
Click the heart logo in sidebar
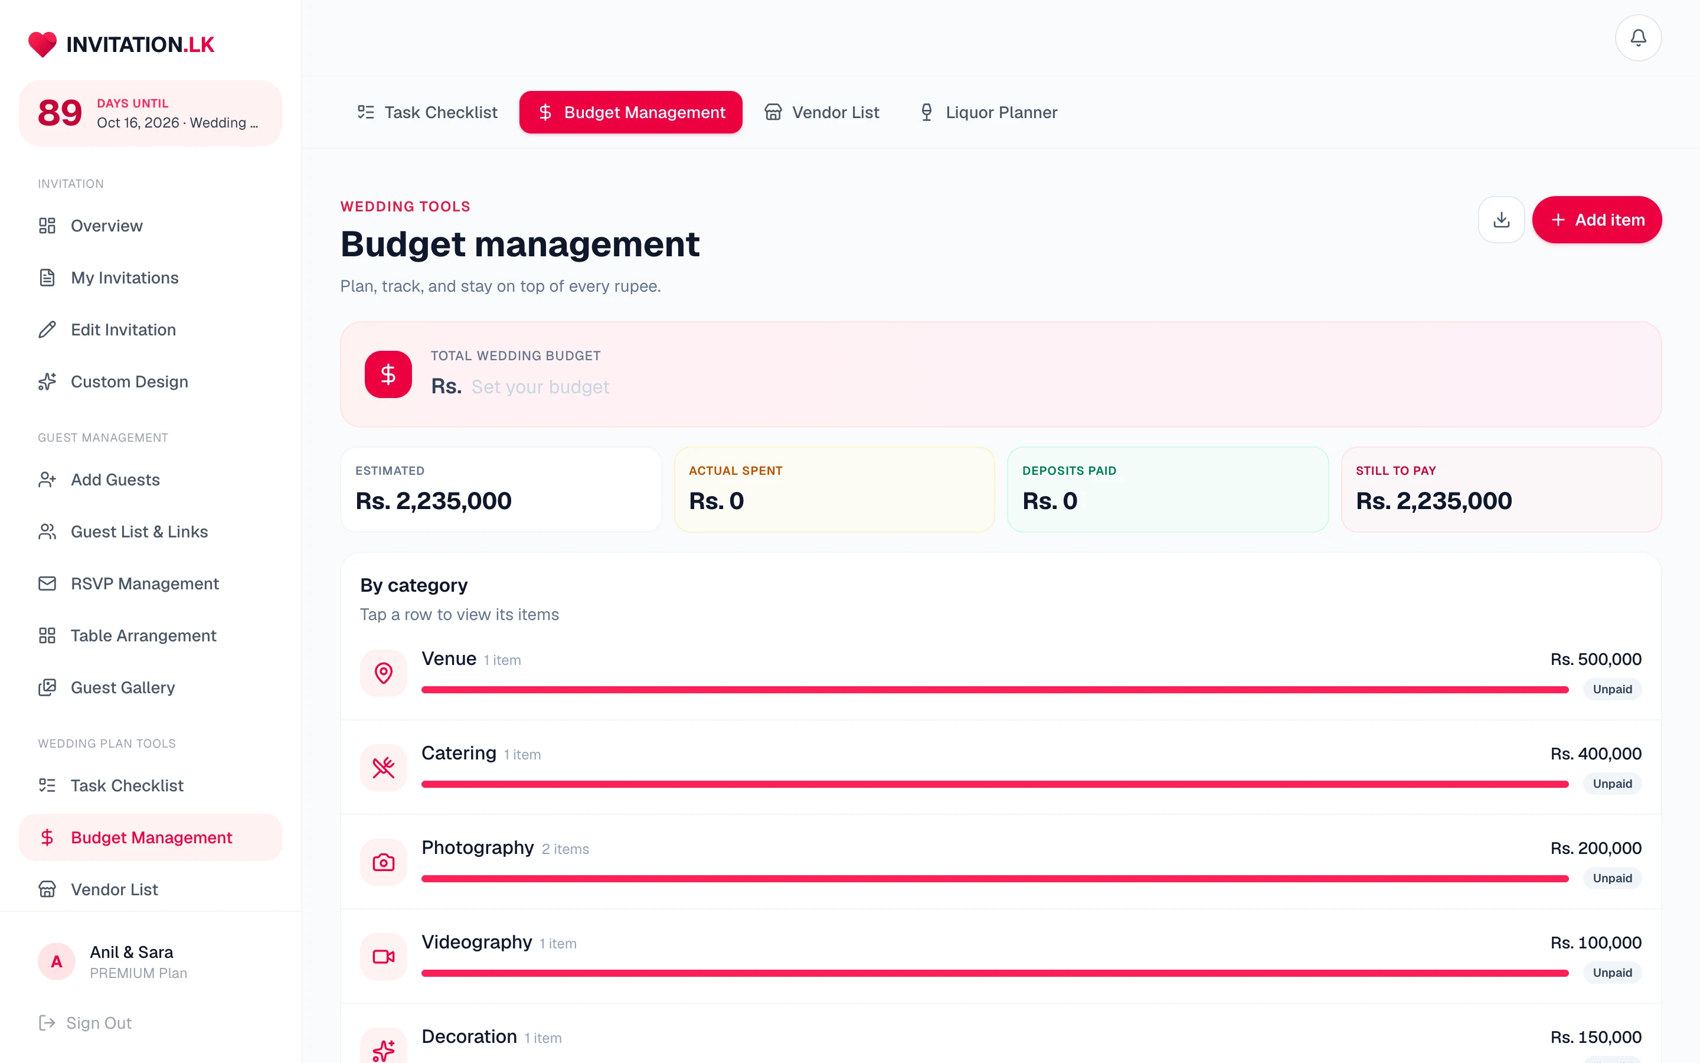click(42, 44)
